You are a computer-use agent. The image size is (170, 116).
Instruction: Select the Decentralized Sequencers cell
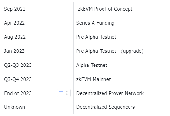tap(121, 107)
